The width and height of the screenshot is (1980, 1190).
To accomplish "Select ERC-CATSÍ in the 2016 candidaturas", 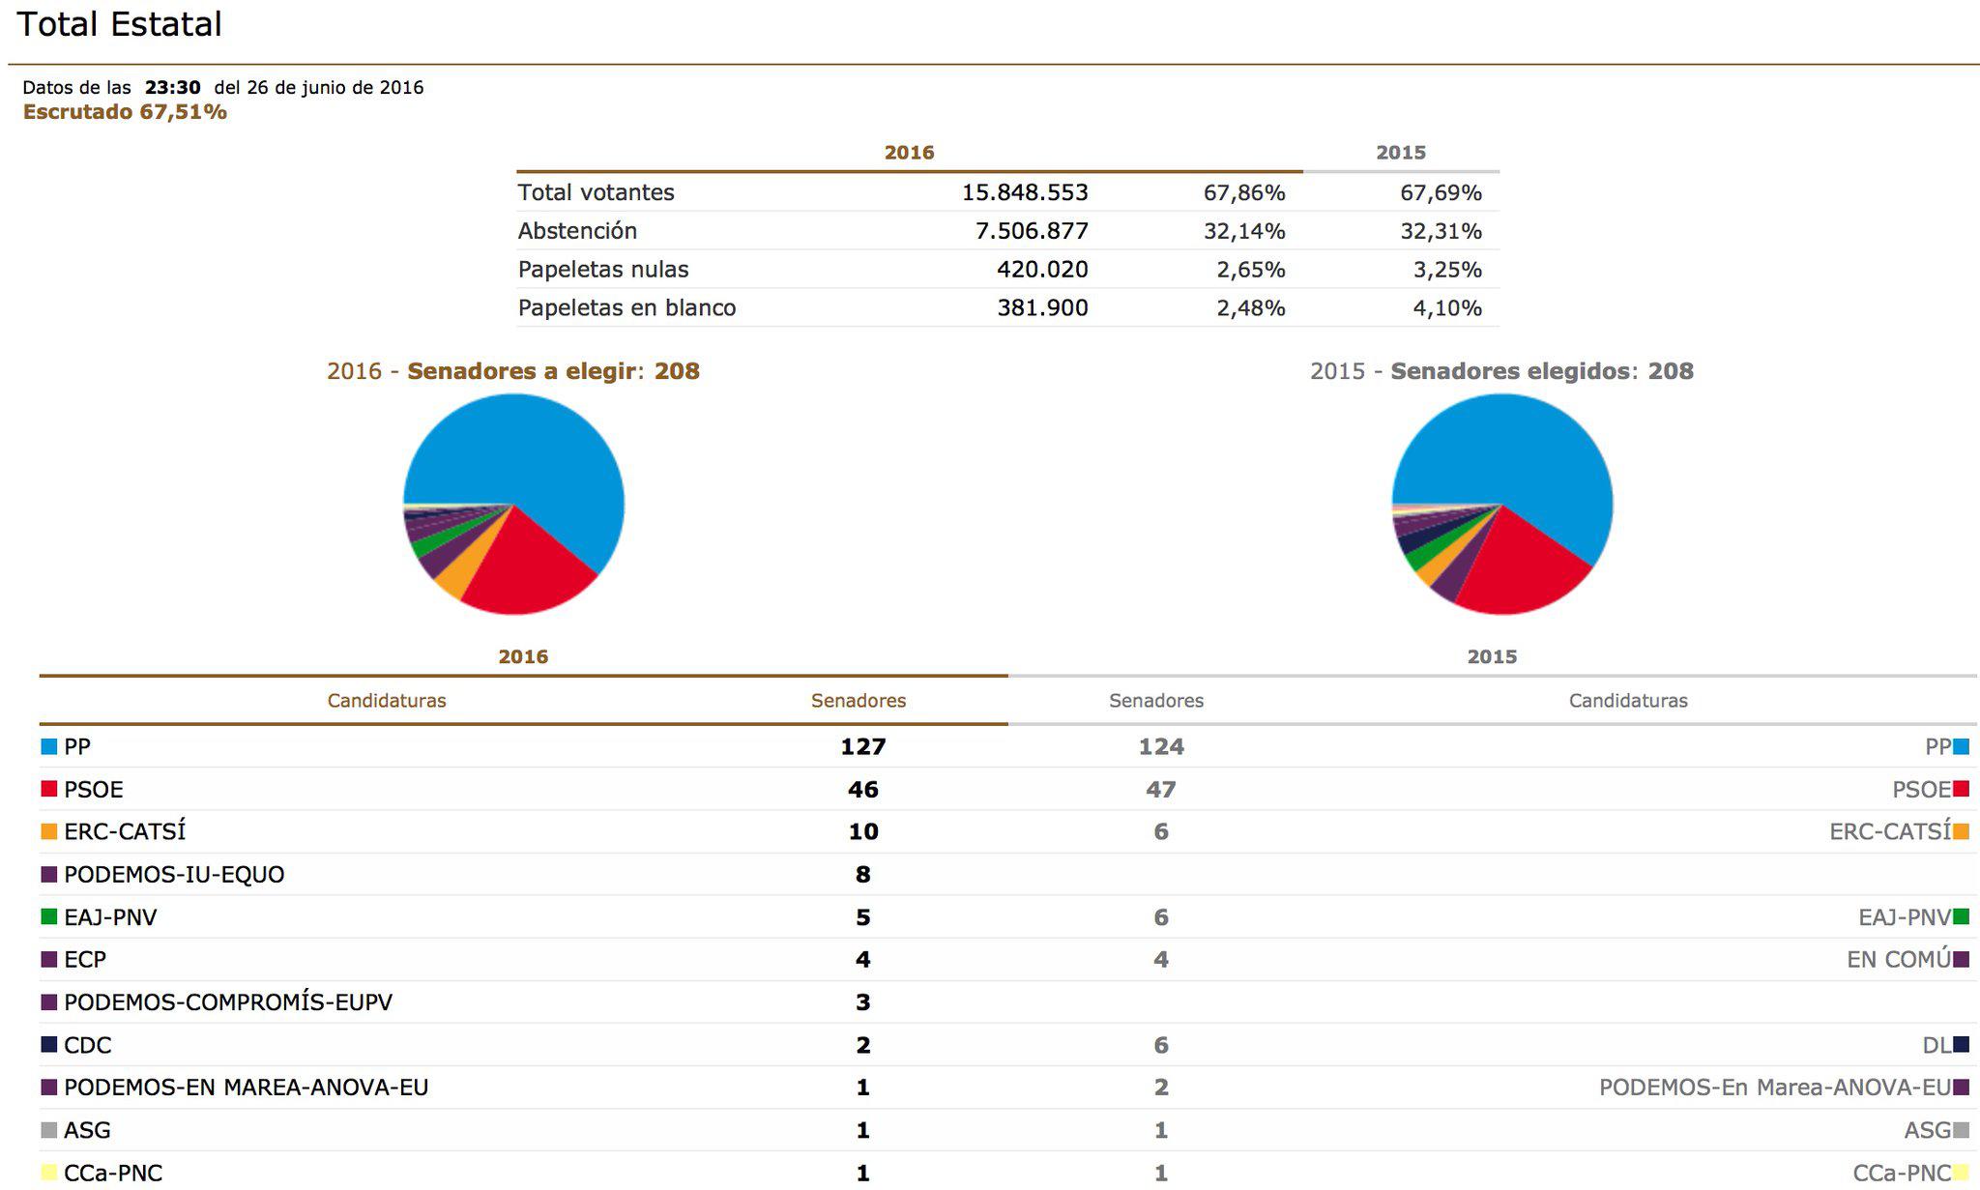I will pos(125,831).
